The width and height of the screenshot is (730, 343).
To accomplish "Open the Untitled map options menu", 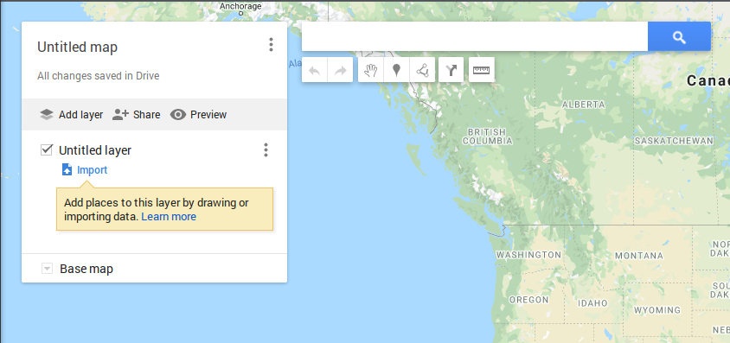I will [271, 45].
